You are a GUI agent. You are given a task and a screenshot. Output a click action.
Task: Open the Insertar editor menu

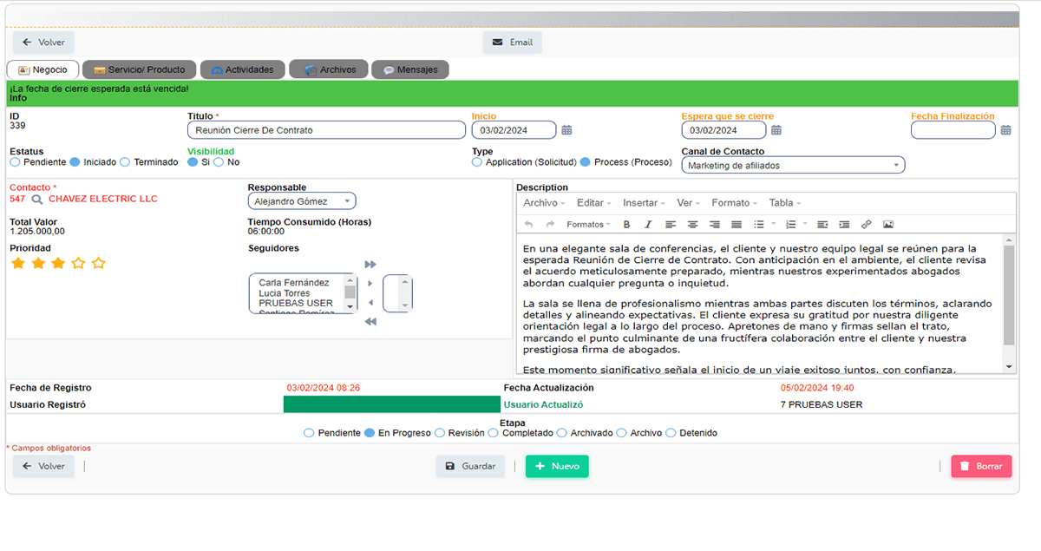644,203
